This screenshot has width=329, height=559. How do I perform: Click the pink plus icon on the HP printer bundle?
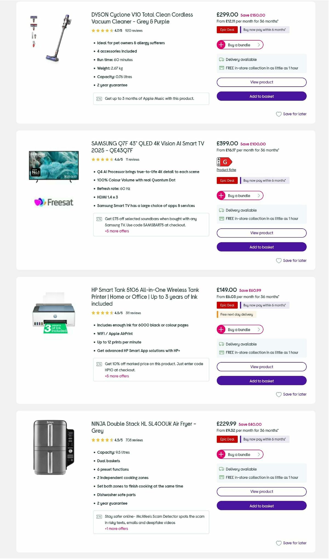[221, 329]
